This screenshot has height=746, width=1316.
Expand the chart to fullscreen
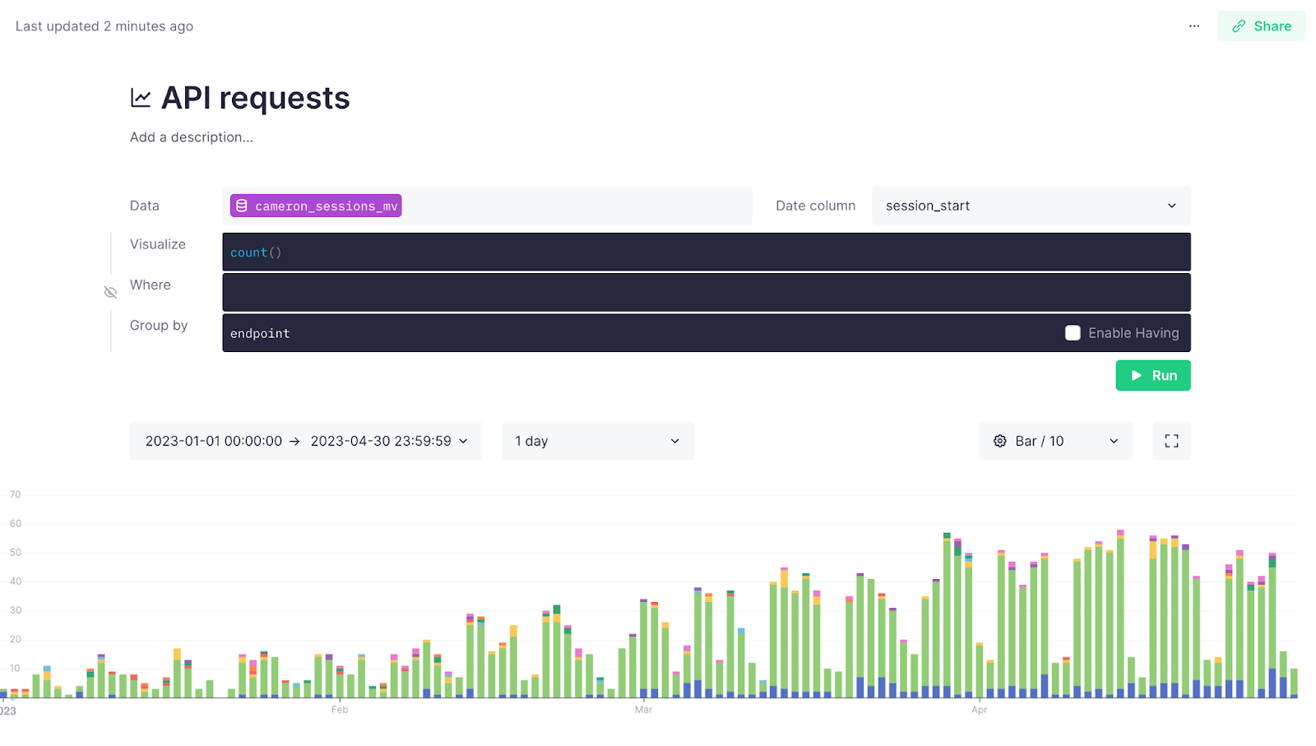(x=1171, y=441)
